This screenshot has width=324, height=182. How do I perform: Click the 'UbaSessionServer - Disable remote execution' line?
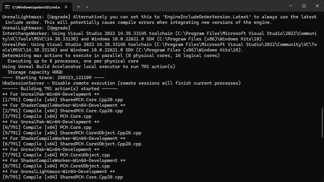[x=121, y=83]
